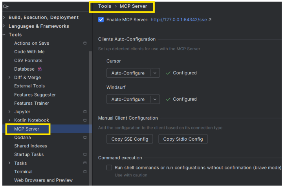Open the Cursor Auto-Configure dropdown arrow
Image resolution: width=284 pixels, height=187 pixels.
pyautogui.click(x=155, y=73)
